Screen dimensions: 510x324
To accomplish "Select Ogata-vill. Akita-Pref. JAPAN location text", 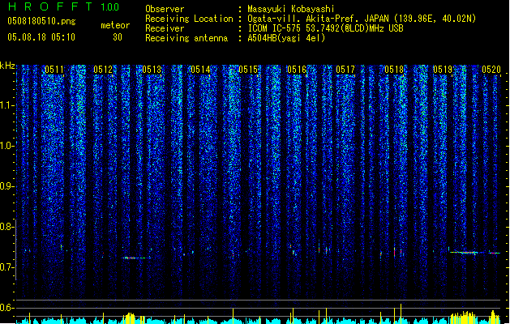I will 362,19.
